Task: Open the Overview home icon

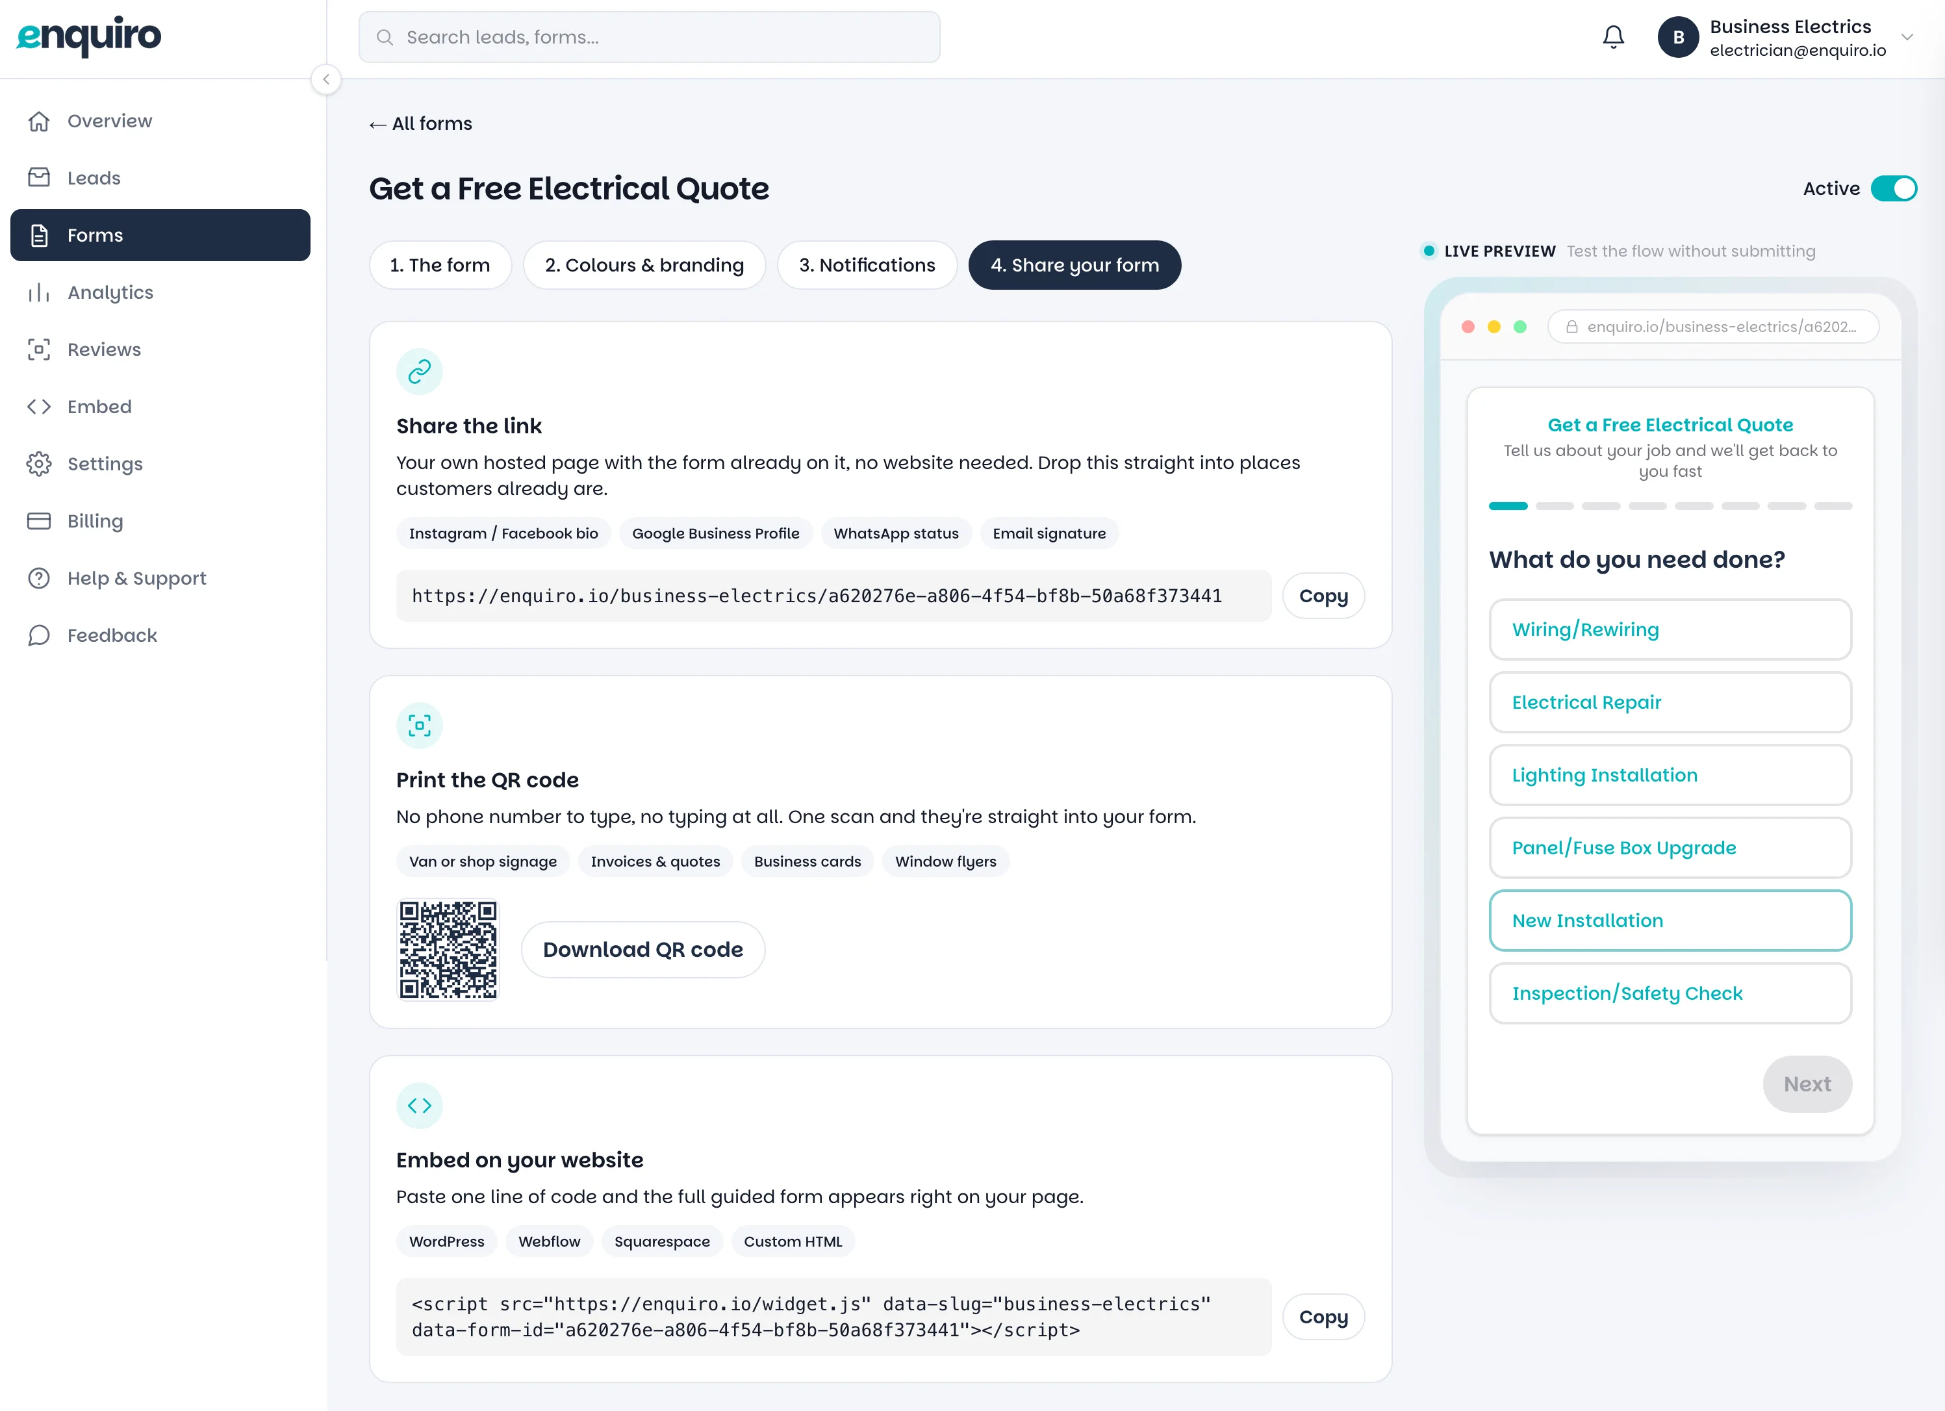Action: (38, 121)
